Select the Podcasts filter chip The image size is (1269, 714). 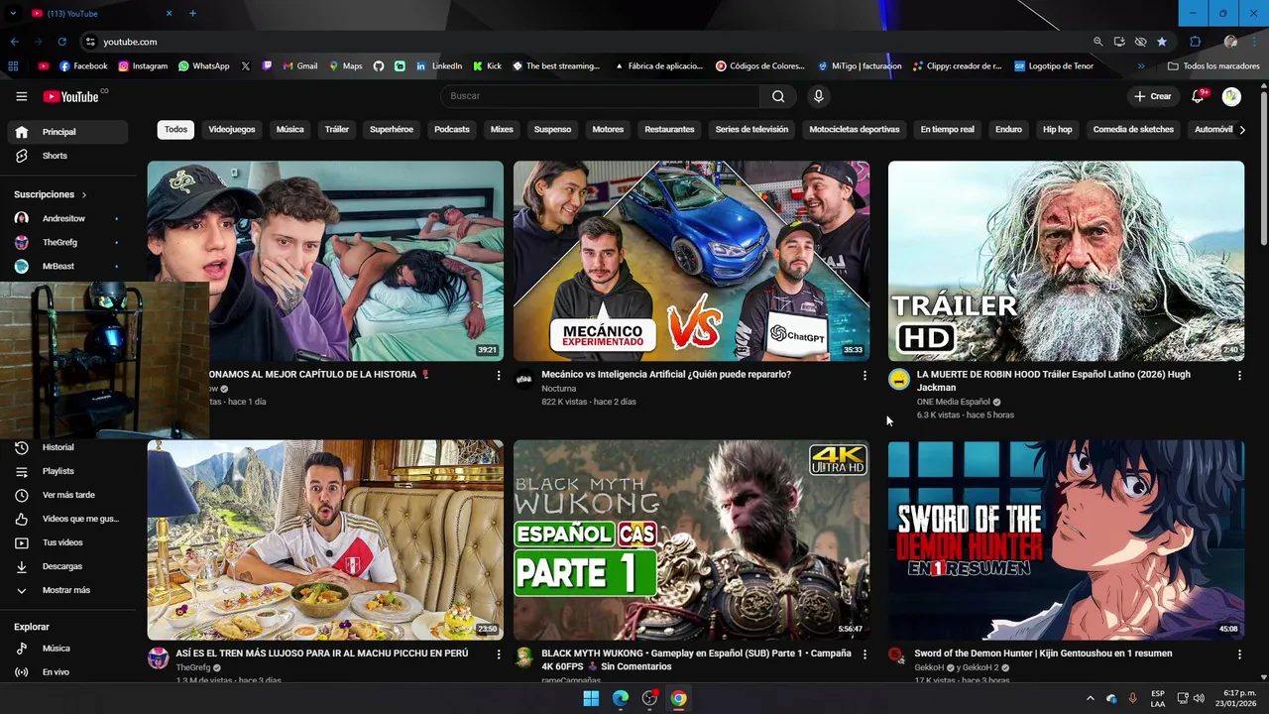(x=452, y=129)
